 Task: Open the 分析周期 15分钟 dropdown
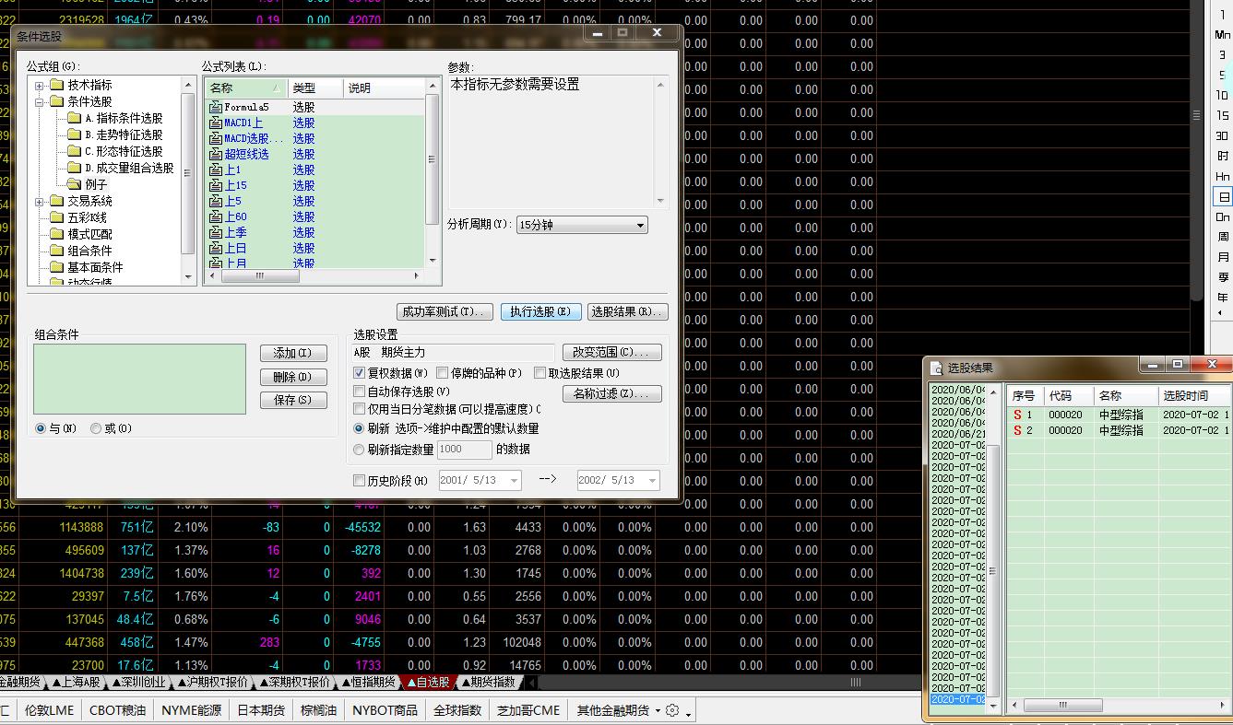(581, 225)
